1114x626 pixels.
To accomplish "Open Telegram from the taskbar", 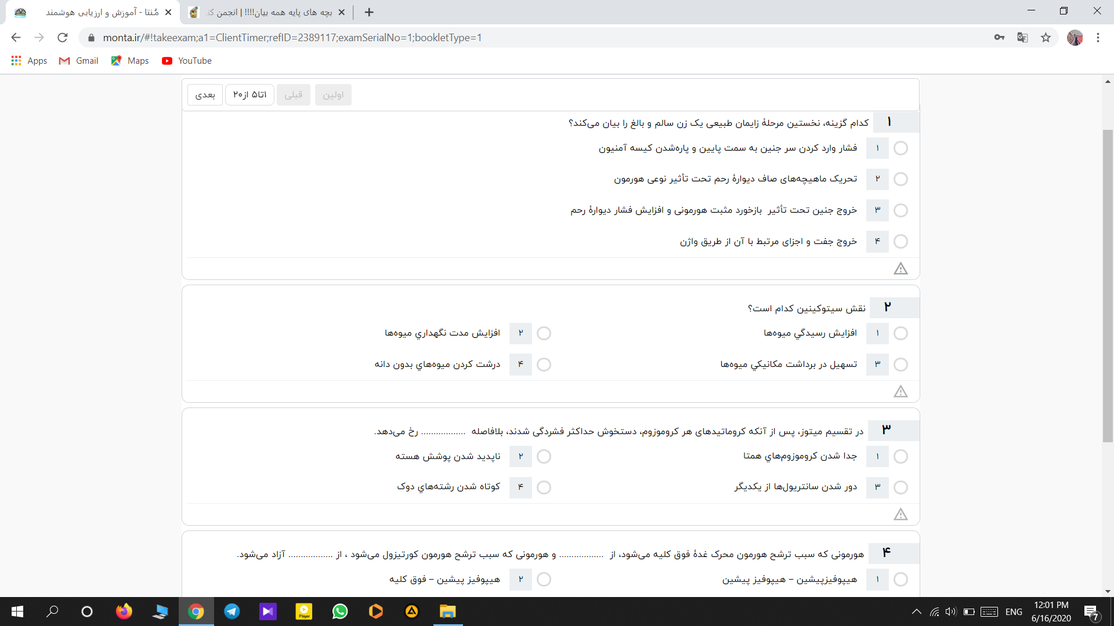I will point(232,612).
